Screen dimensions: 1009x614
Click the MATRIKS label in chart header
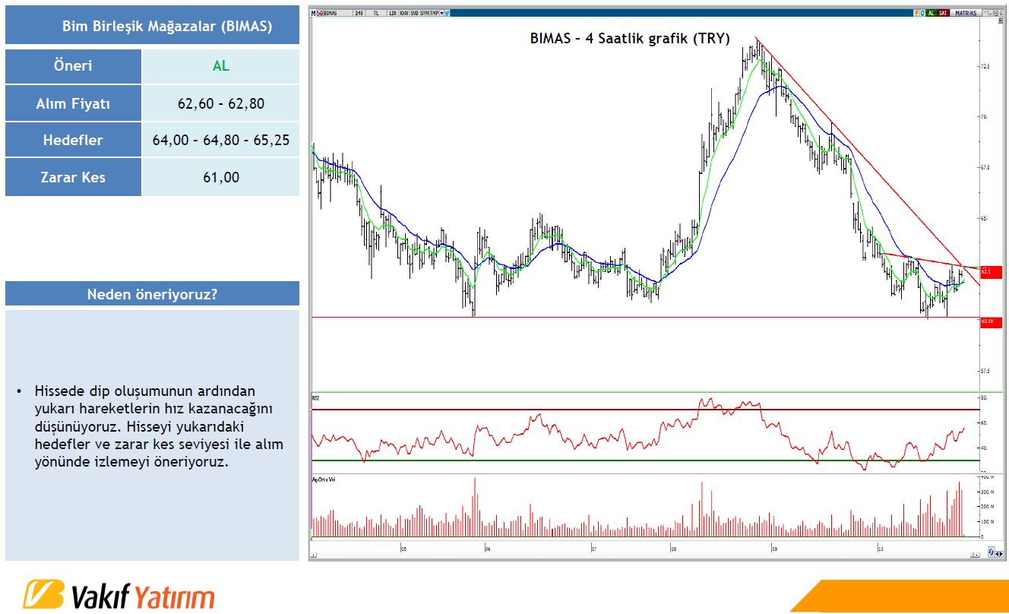[966, 13]
